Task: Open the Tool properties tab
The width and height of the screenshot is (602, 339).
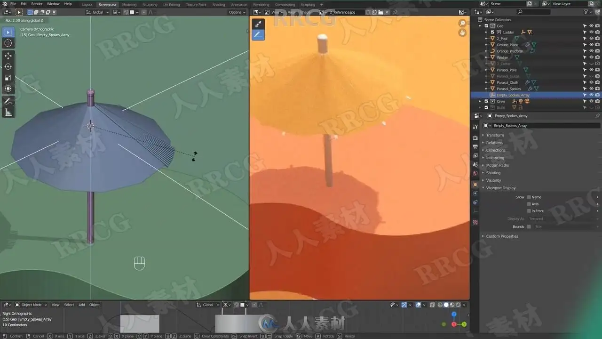Action: click(x=475, y=126)
